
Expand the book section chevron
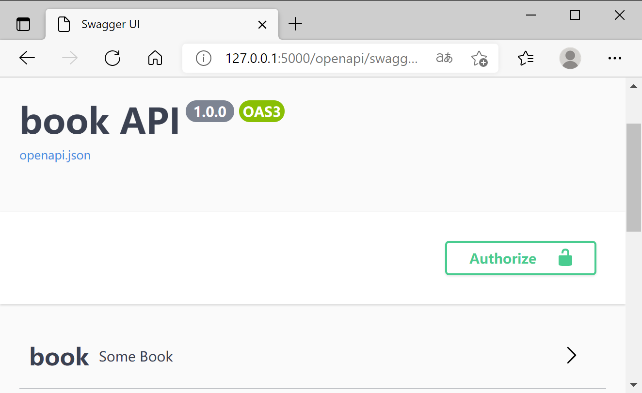[572, 356]
